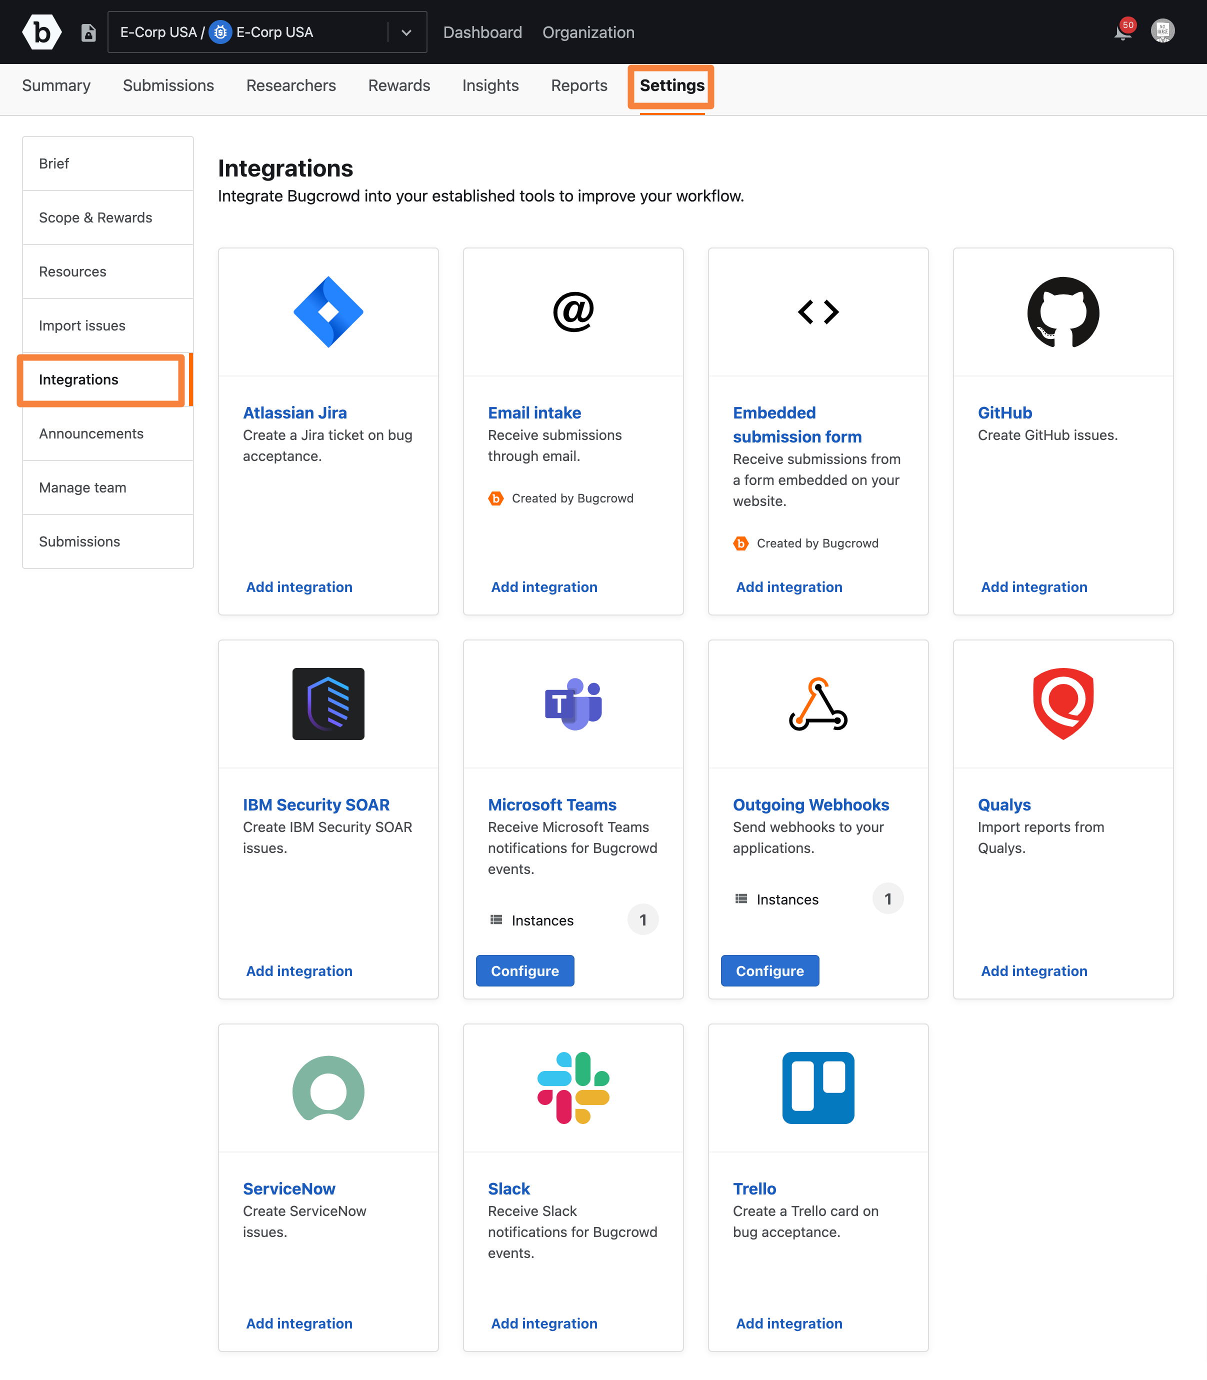
Task: Configure the Microsoft Teams integration
Action: click(524, 970)
